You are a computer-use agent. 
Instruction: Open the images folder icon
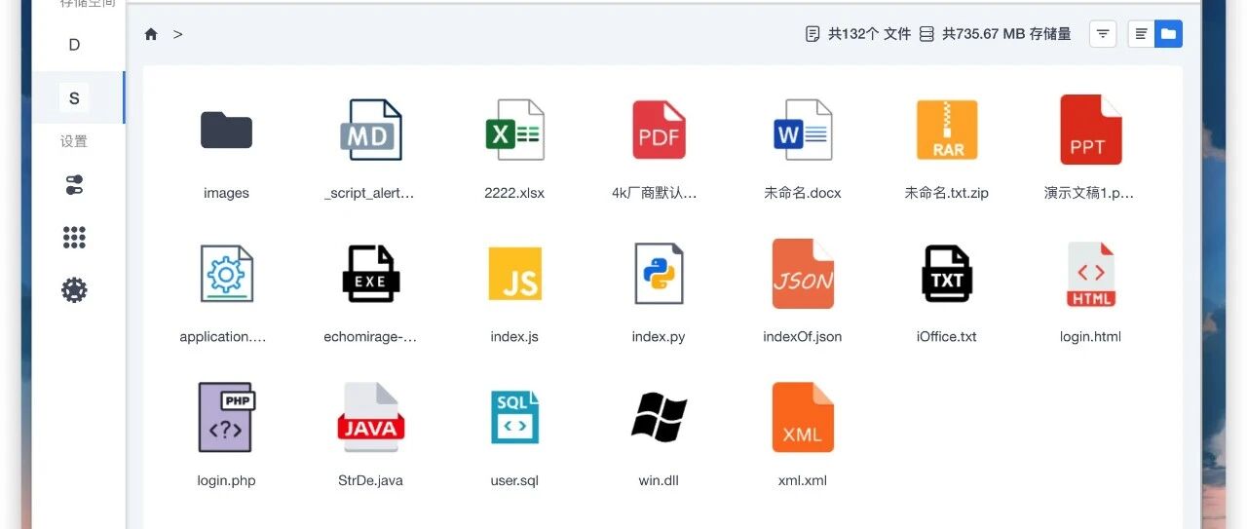click(x=226, y=130)
